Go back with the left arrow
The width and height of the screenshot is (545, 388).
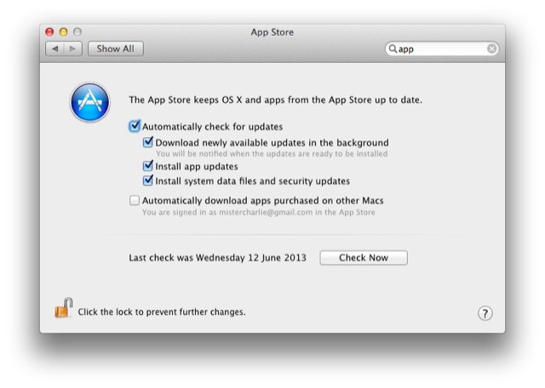tap(55, 49)
